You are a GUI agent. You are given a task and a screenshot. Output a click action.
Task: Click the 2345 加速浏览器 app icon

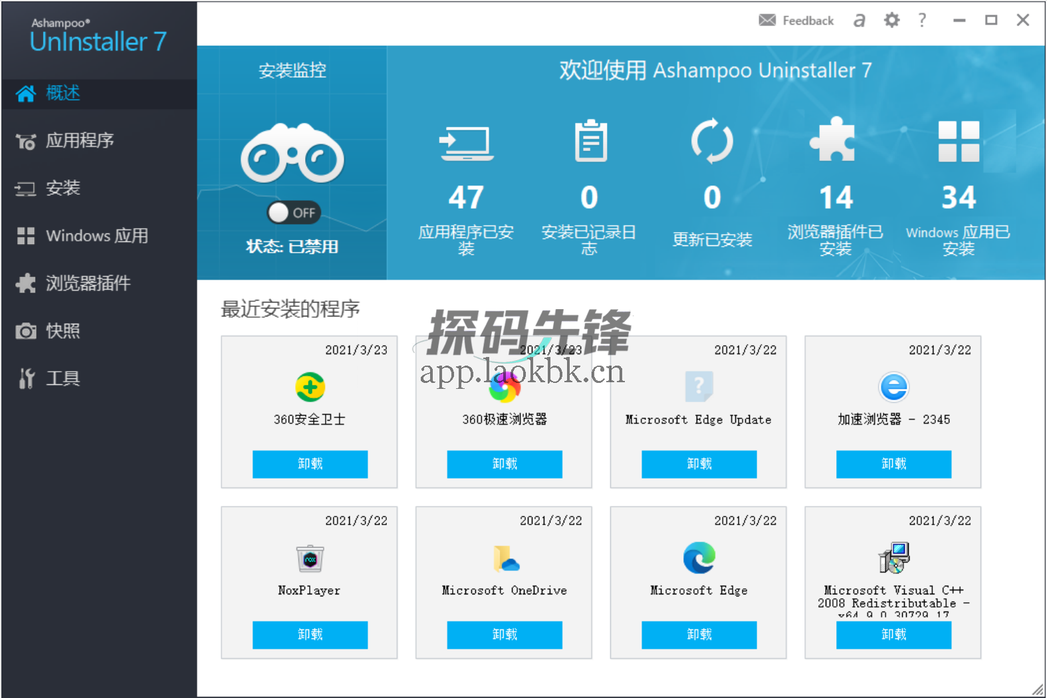893,387
